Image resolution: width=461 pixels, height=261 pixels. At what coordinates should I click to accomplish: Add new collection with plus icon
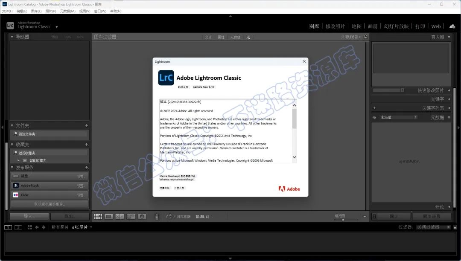pos(87,145)
